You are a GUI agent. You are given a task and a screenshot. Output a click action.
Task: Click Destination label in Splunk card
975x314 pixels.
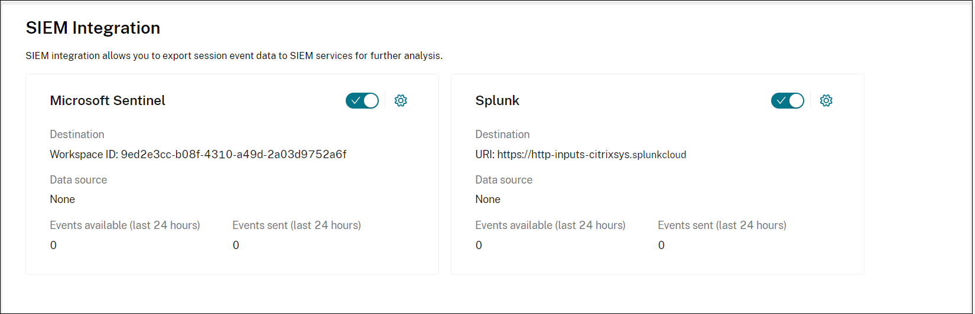click(x=502, y=135)
